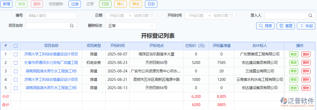Open 湖南洞庭湖水库引水工程施工I标 link in row 5

click(x=51, y=88)
